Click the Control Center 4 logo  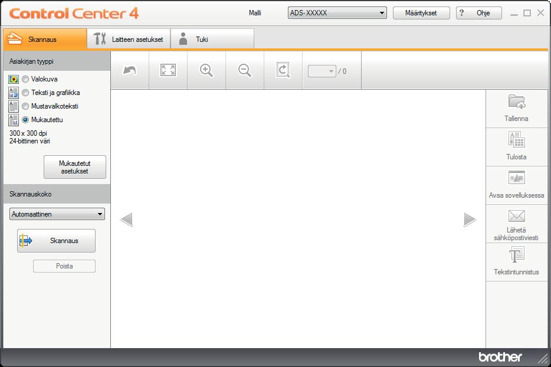click(x=74, y=14)
